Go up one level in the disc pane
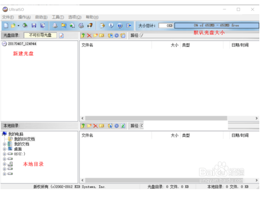This screenshot has height=198, width=265. point(83,36)
